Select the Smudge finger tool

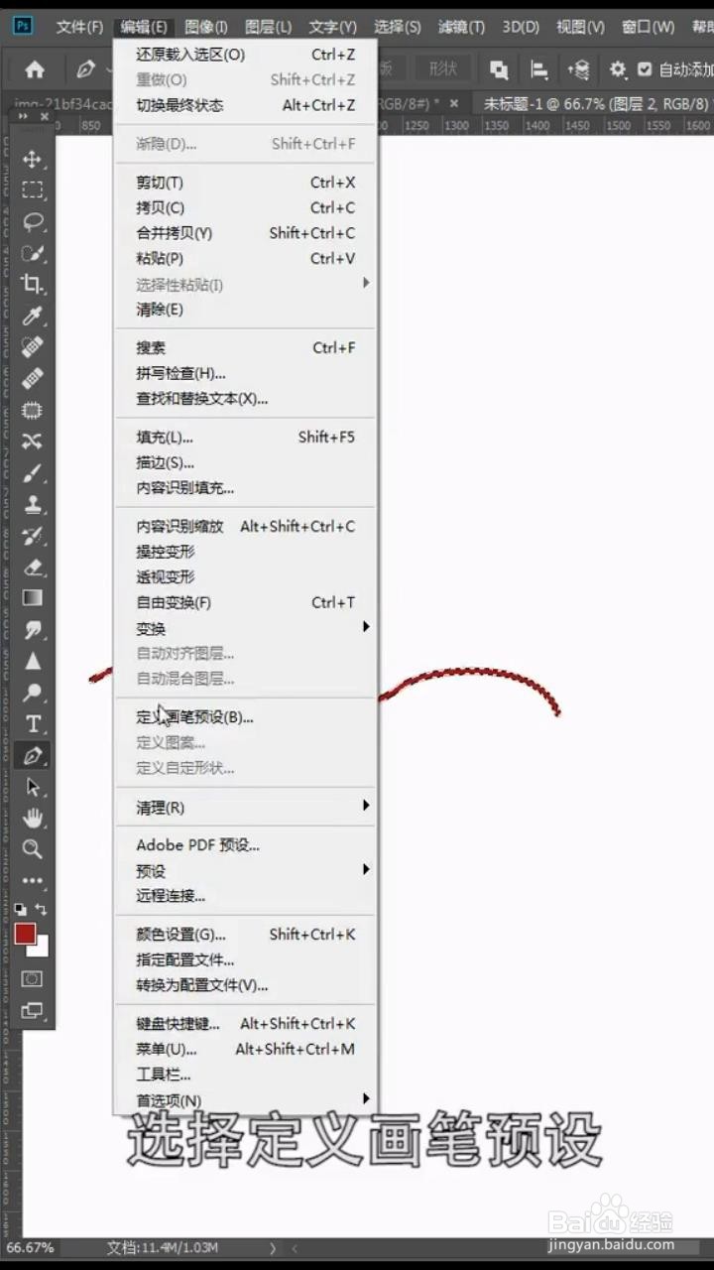[x=33, y=629]
